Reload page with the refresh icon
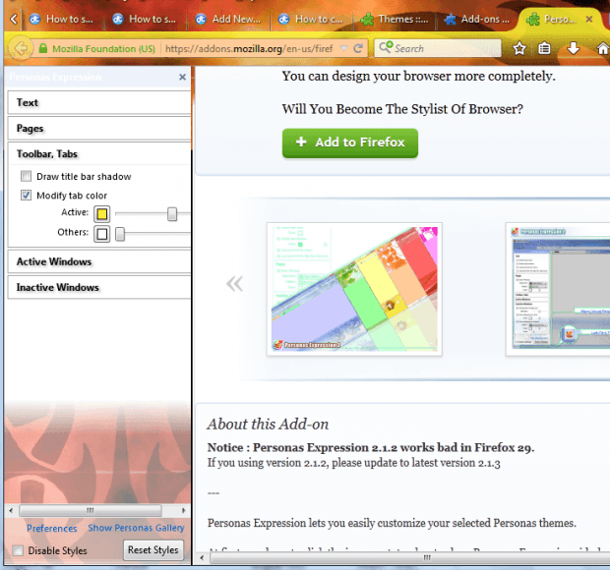The image size is (610, 570). coord(358,48)
